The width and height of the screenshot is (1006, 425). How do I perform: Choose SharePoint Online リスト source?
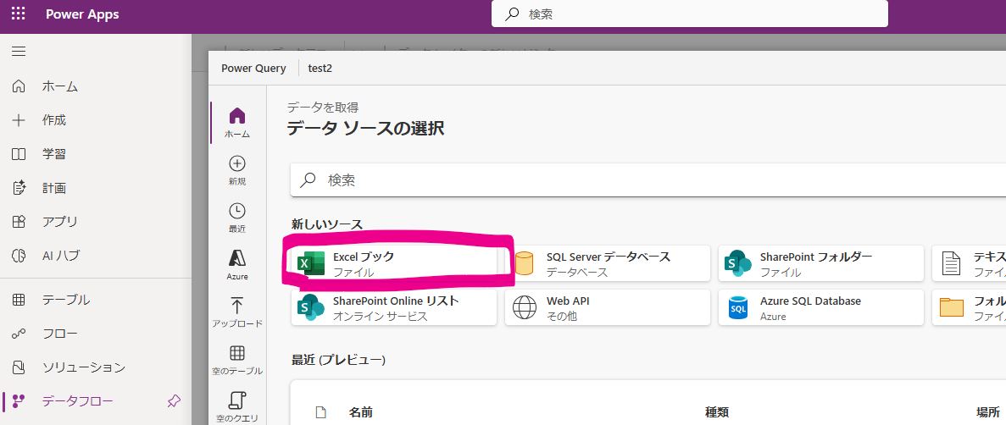tap(394, 307)
